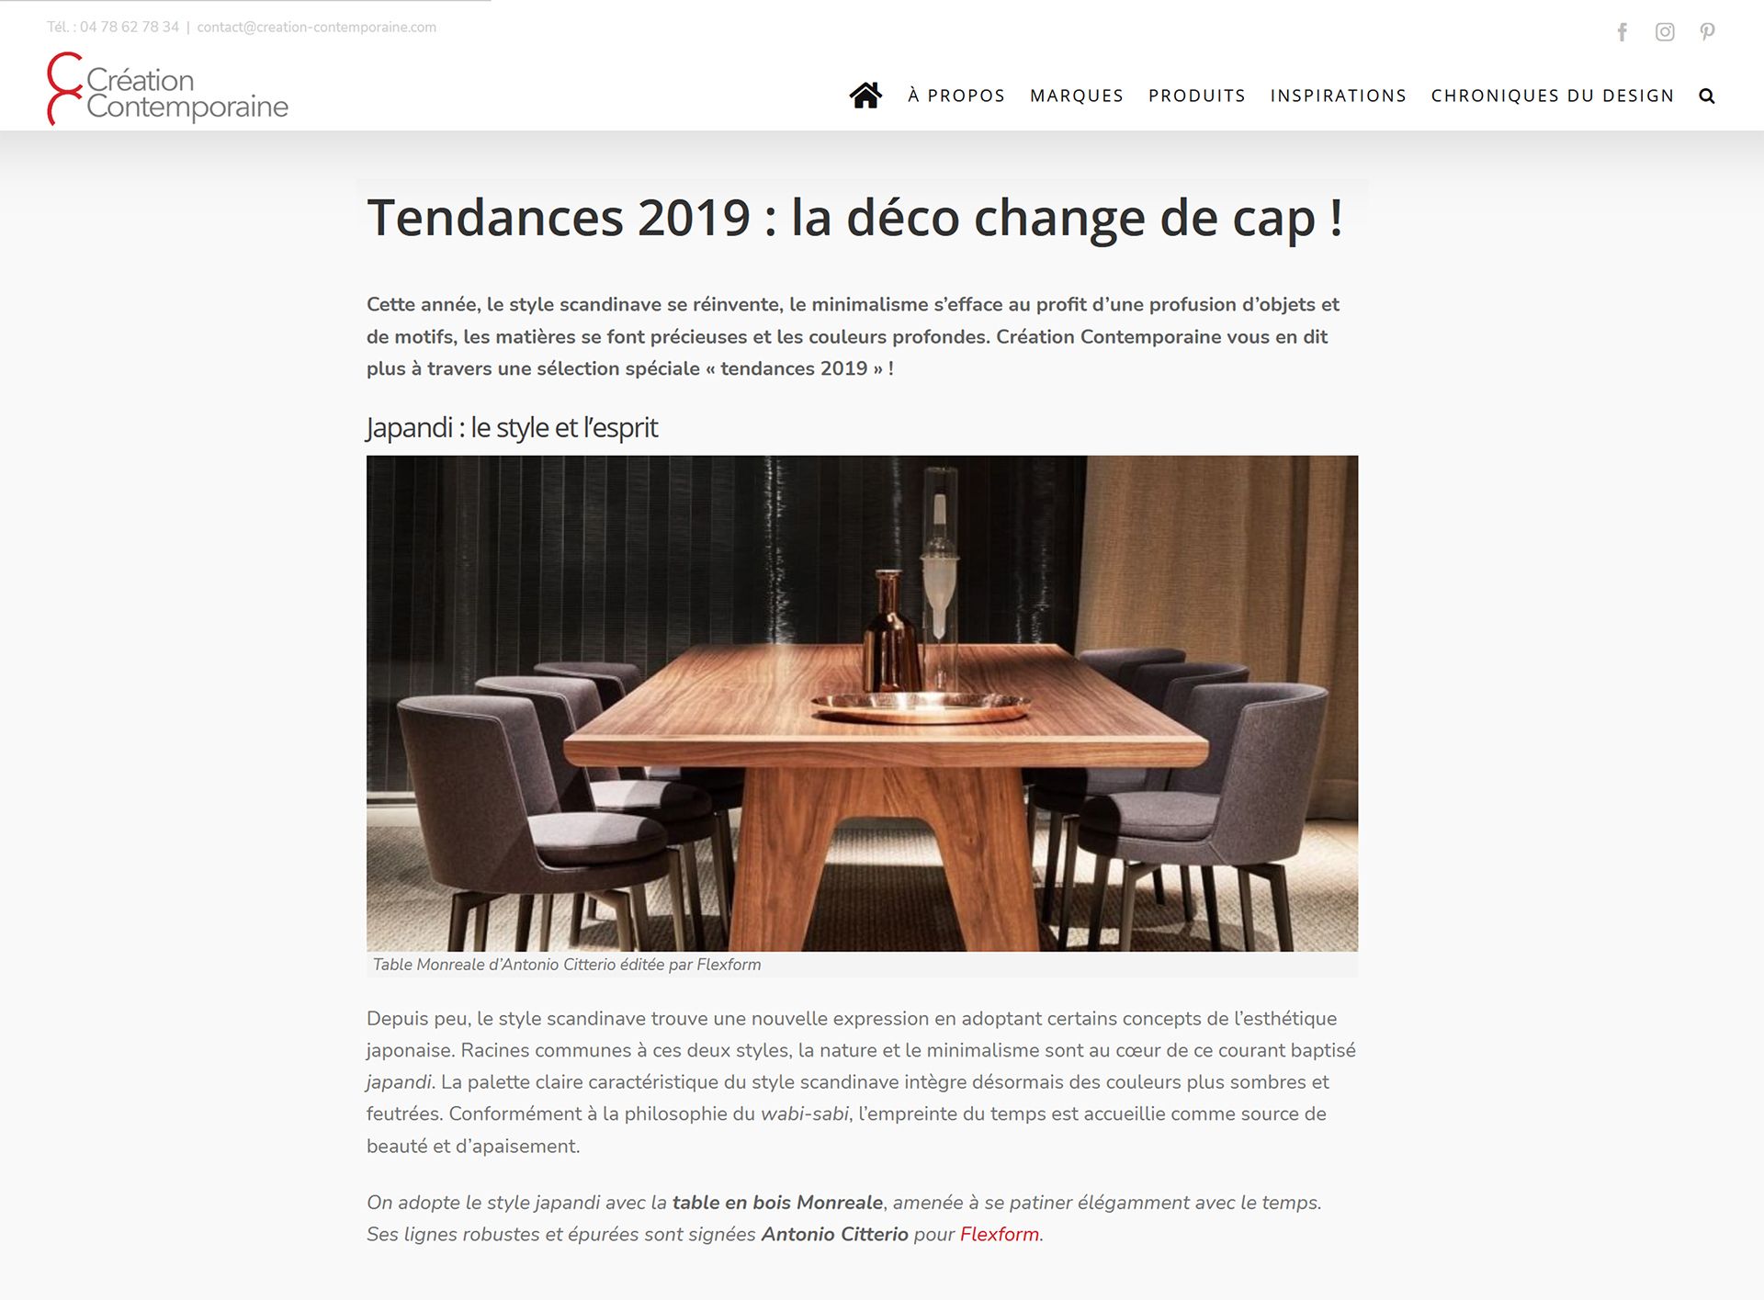The width and height of the screenshot is (1764, 1300).
Task: Open the MARQUES menu item
Action: coord(1077,96)
